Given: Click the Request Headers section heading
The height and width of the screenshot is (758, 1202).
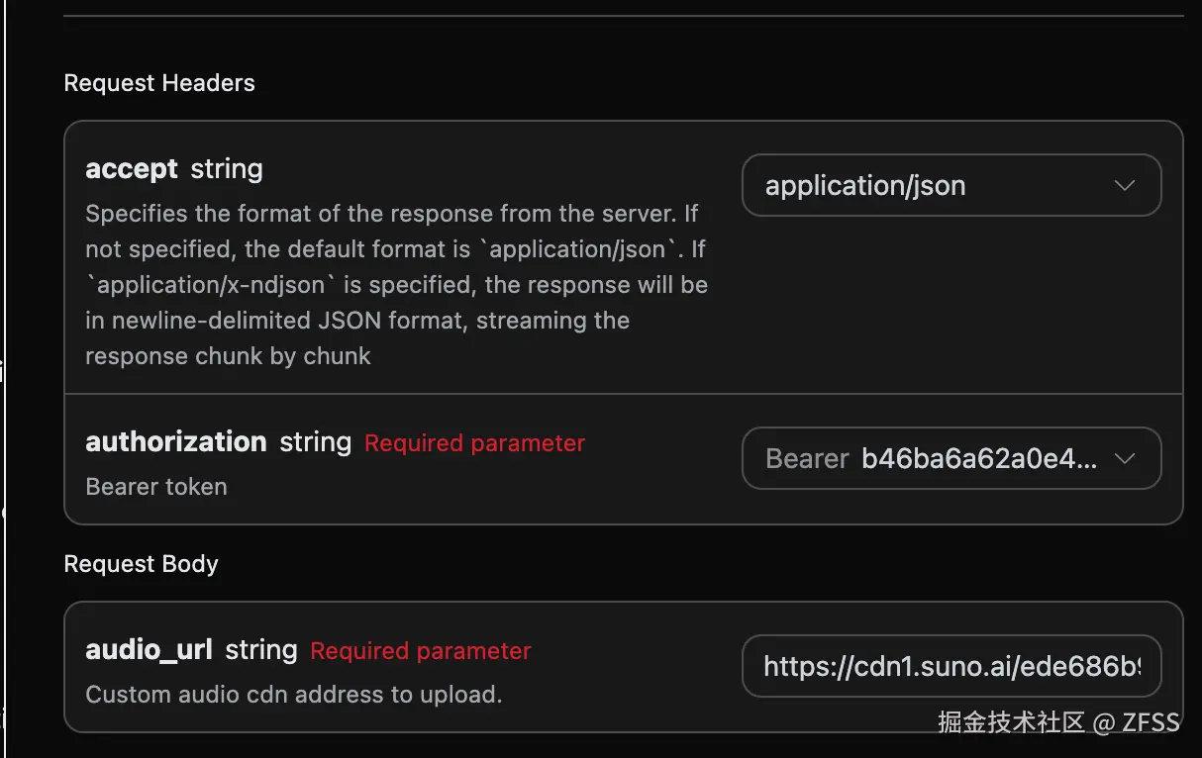Looking at the screenshot, I should pyautogui.click(x=159, y=83).
